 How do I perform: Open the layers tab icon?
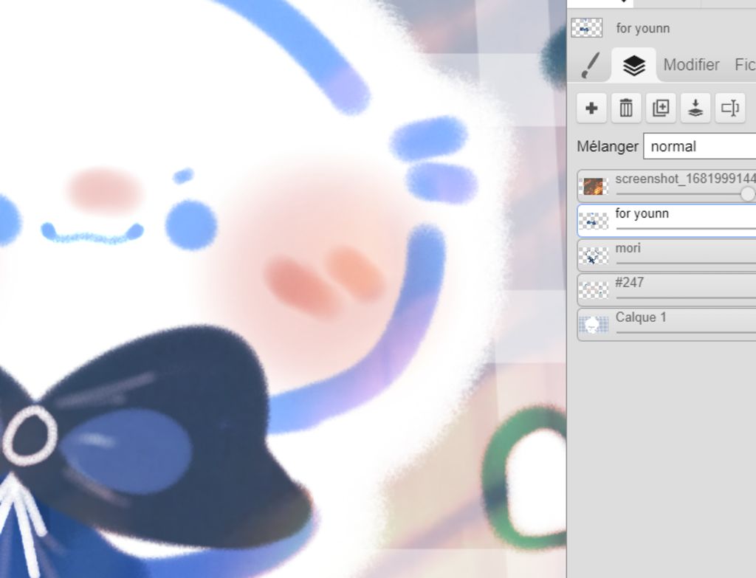pyautogui.click(x=634, y=65)
